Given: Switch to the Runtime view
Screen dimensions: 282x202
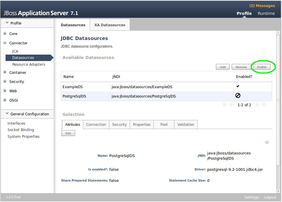Looking at the screenshot, I should (266, 13).
